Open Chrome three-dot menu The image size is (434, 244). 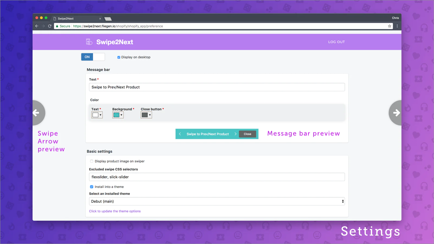click(x=397, y=26)
